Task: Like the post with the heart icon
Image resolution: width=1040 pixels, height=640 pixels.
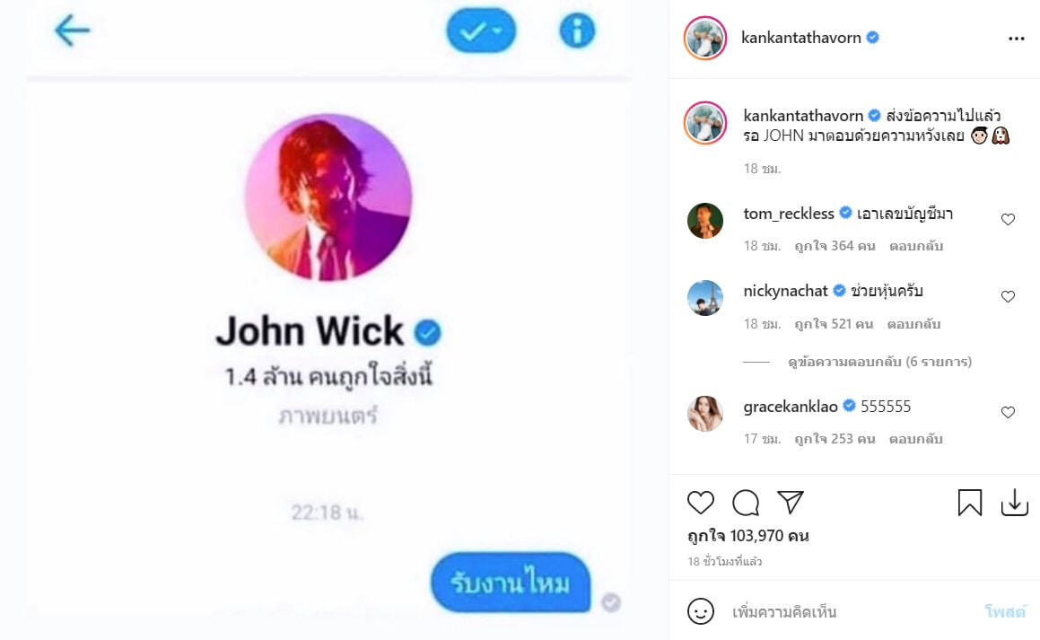Action: coord(701,502)
